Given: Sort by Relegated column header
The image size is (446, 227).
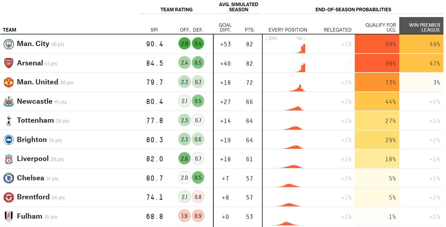Looking at the screenshot, I should [x=337, y=30].
